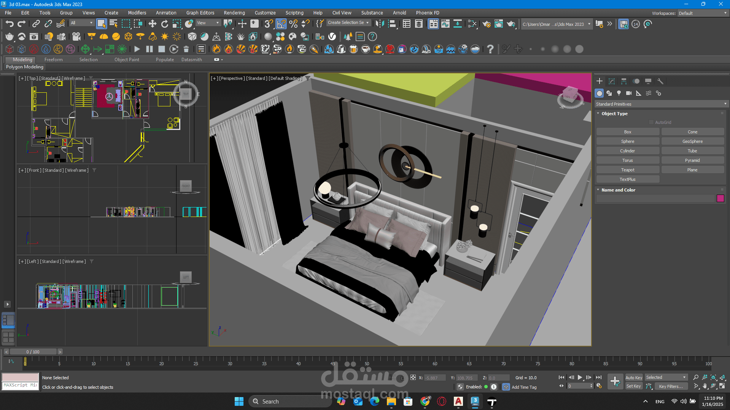Switch to the Modify panel tab
Screen dimensions: 730x410
(612, 81)
